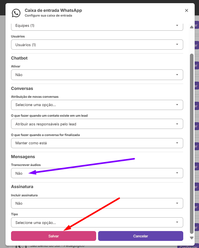Click the WhatsApp logo icon in header

pos(16,13)
